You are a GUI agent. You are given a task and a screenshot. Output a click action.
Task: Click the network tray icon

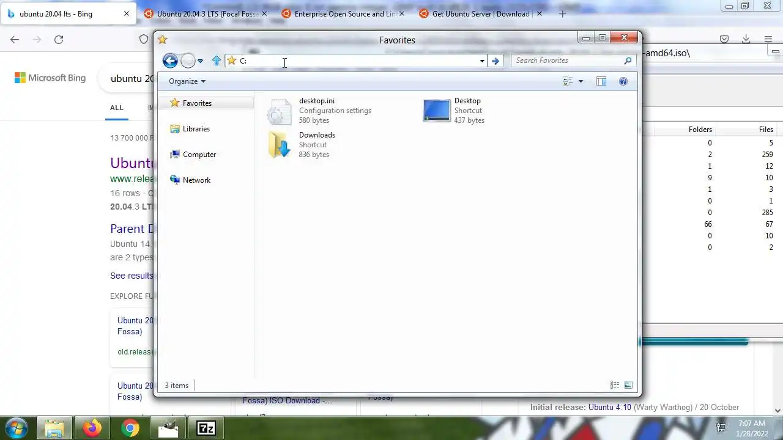pos(721,428)
